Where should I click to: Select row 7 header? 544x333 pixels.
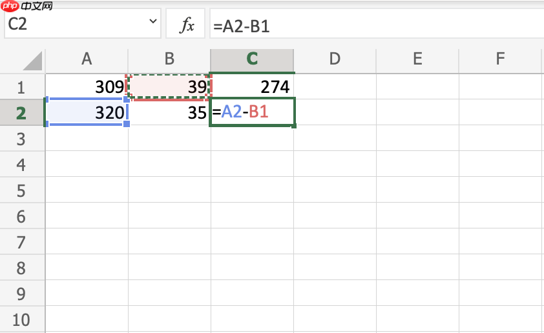click(21, 241)
